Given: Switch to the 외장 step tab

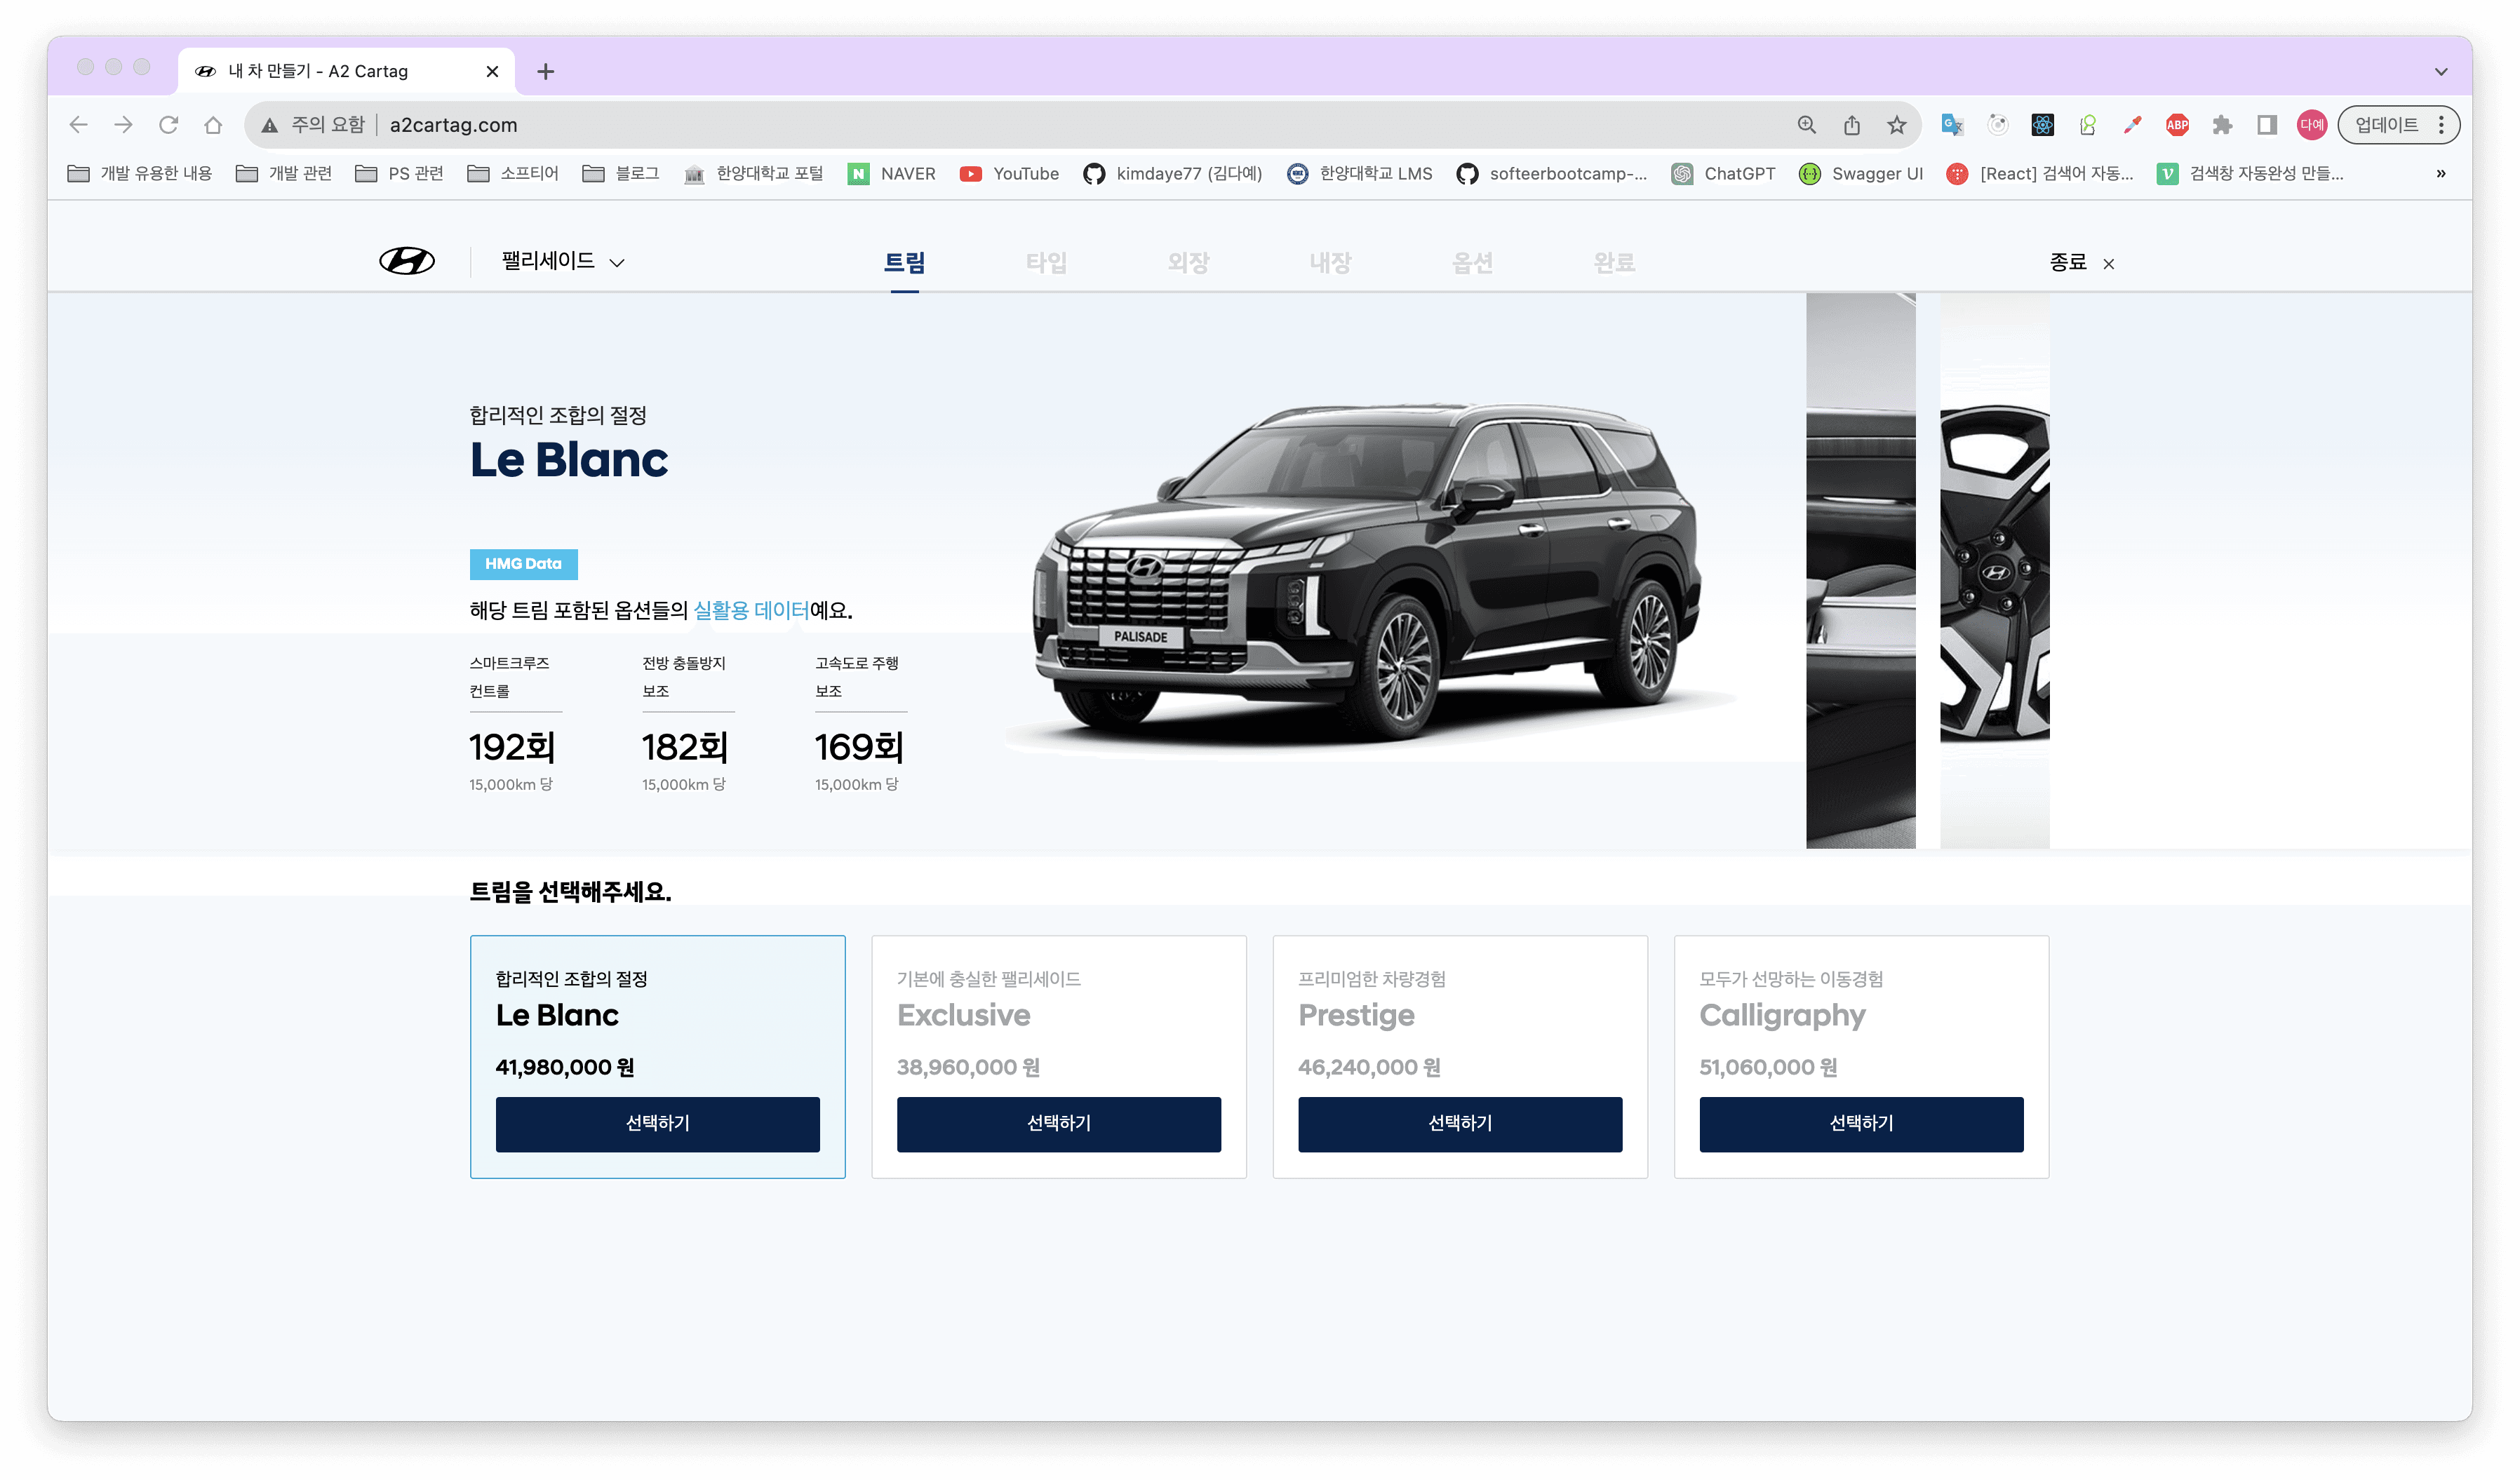Looking at the screenshot, I should coord(1188,262).
